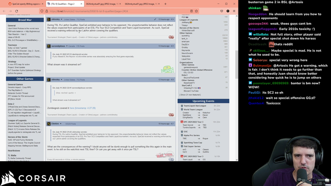Click the shield icon in the address bar

coord(42,11)
